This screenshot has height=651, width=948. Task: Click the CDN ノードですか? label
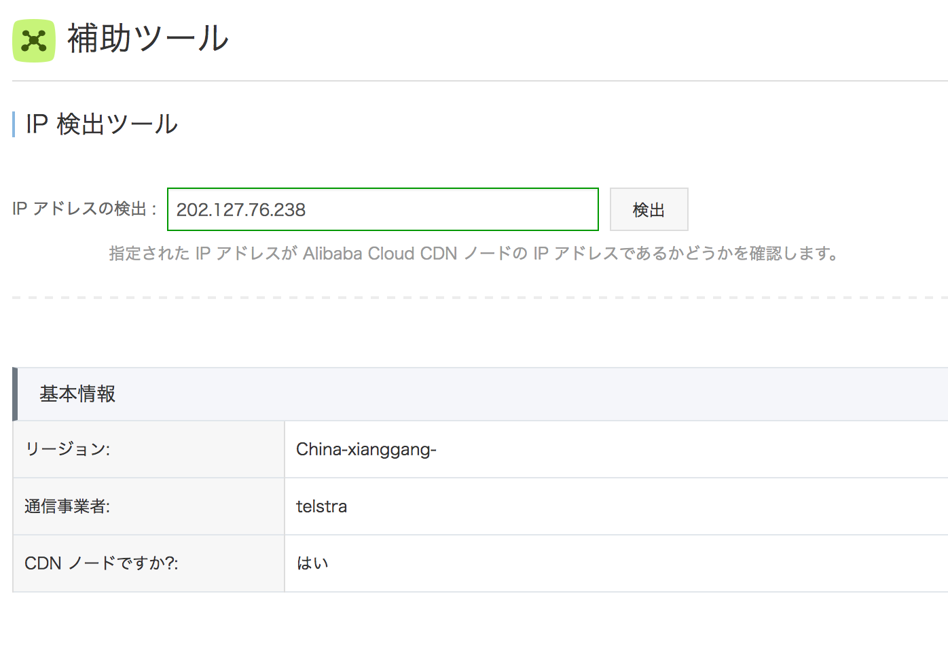101,563
